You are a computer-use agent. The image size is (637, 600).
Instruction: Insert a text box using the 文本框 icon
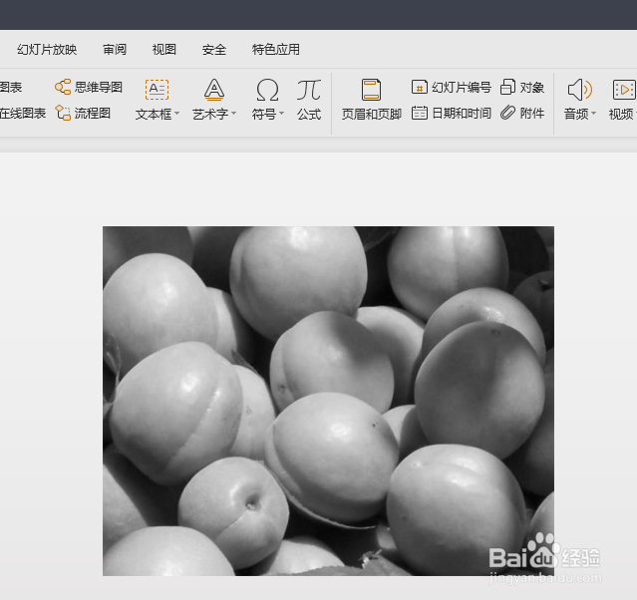tap(157, 90)
